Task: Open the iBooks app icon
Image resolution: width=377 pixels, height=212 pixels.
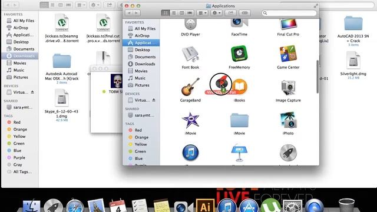Action: 240,87
